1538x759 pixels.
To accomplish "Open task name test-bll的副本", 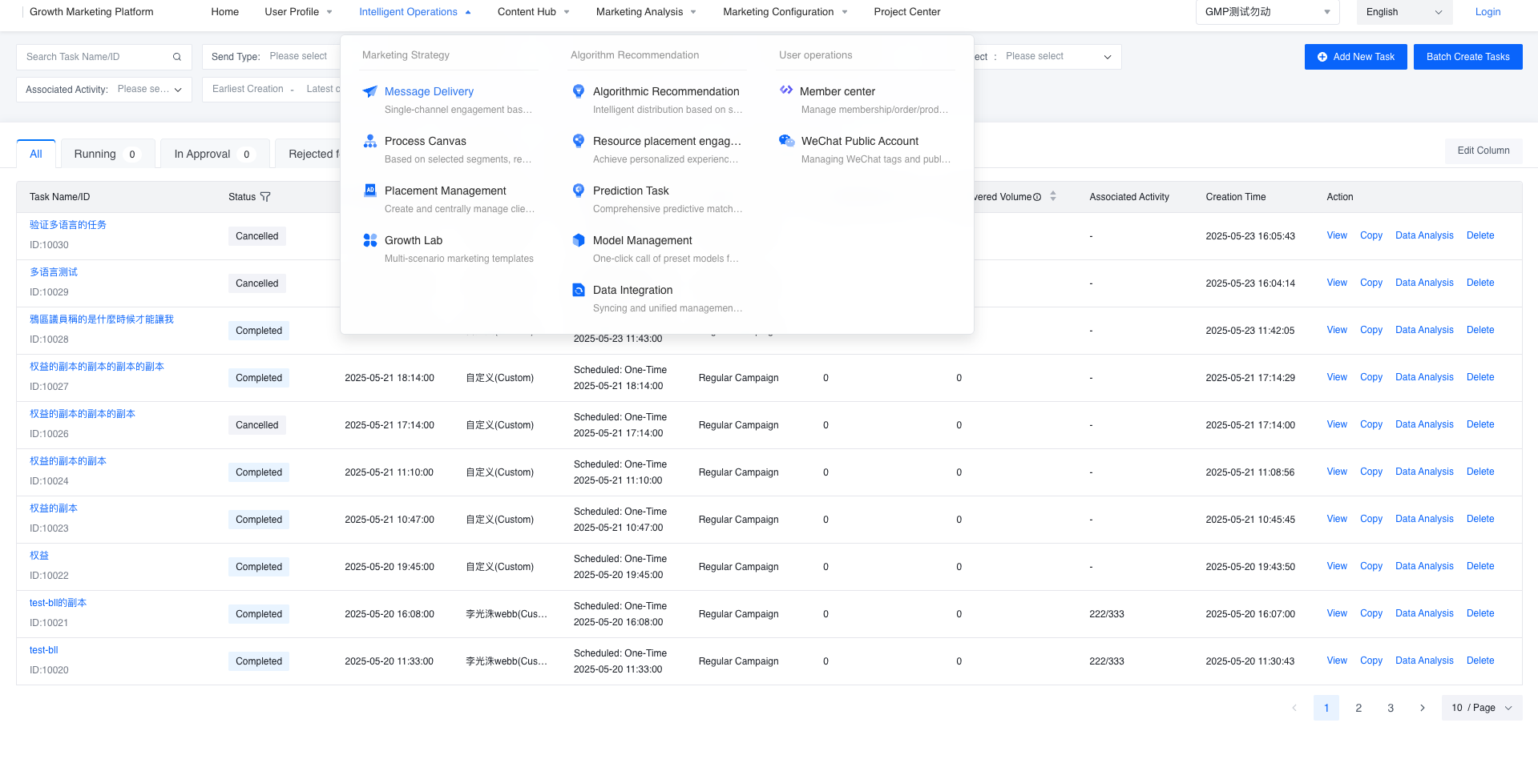I will (58, 603).
